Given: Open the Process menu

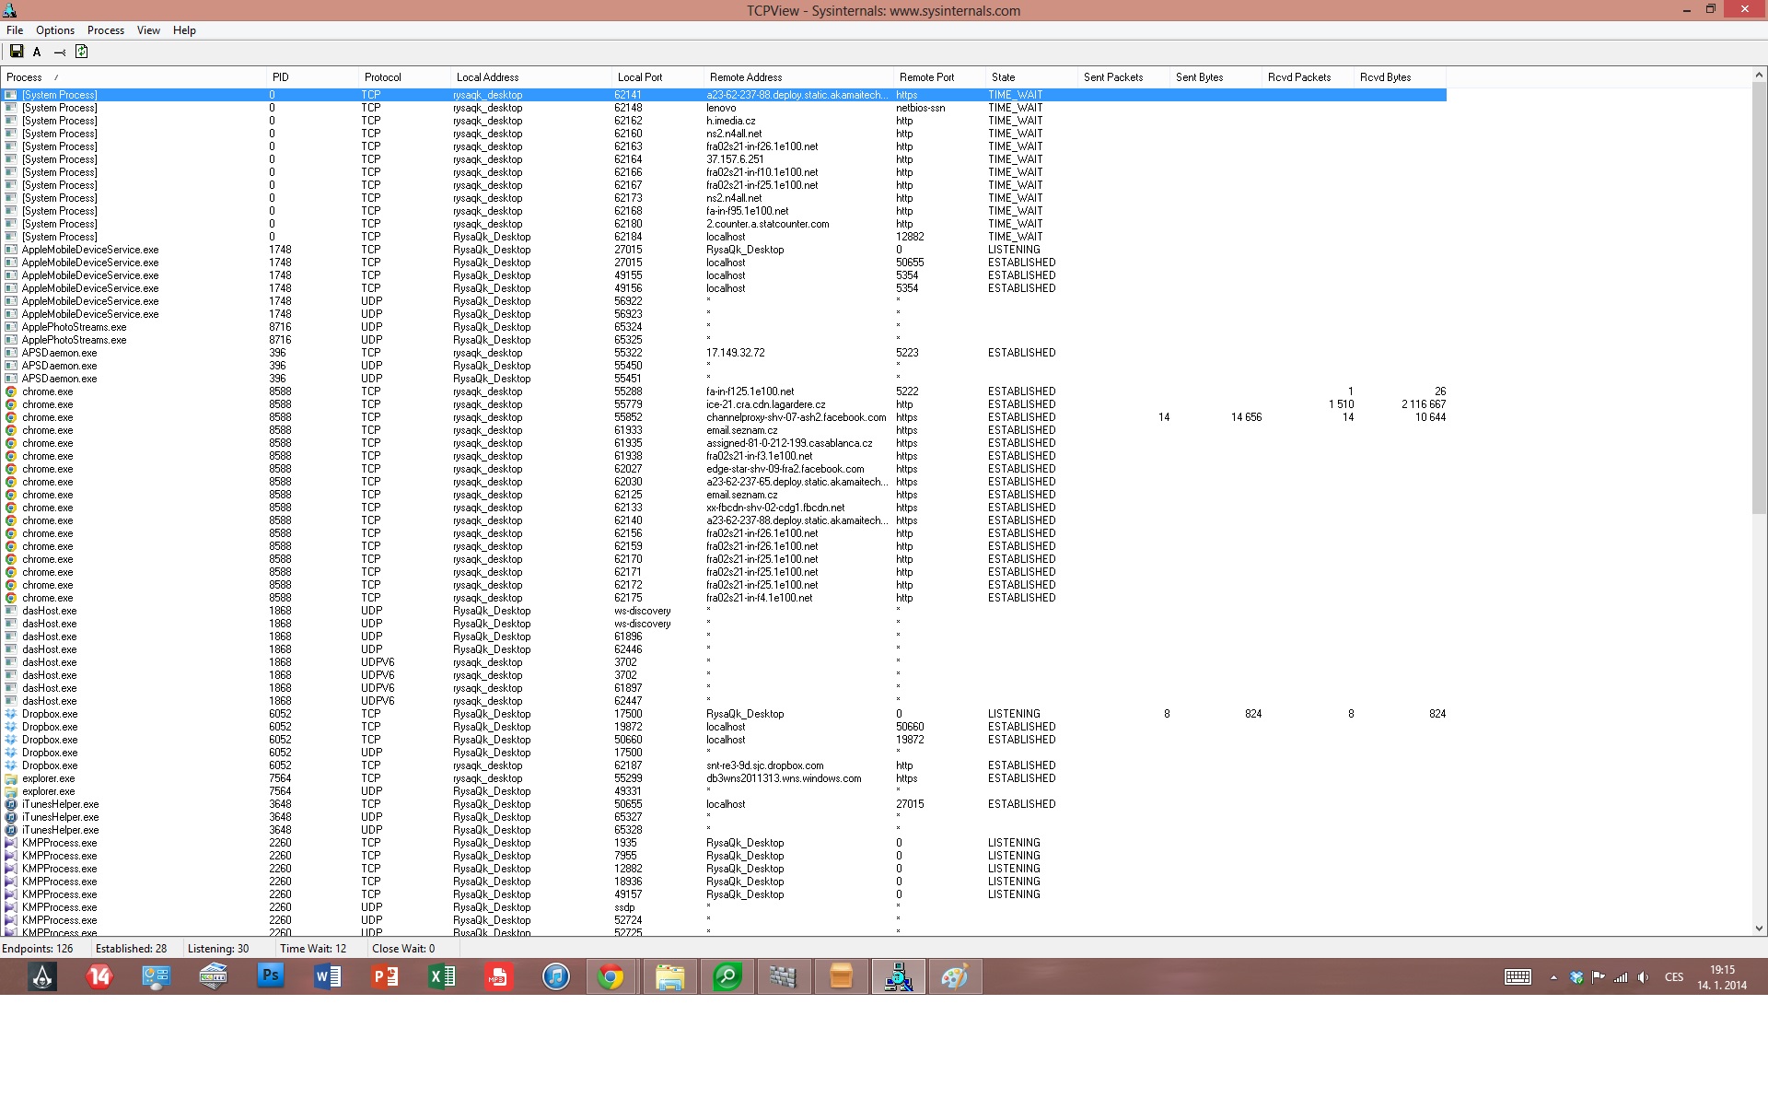Looking at the screenshot, I should tap(105, 30).
